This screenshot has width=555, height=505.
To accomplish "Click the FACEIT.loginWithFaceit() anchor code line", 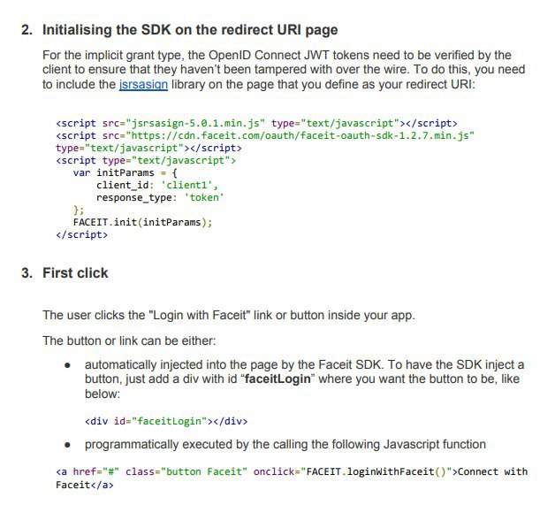I will [x=292, y=471].
